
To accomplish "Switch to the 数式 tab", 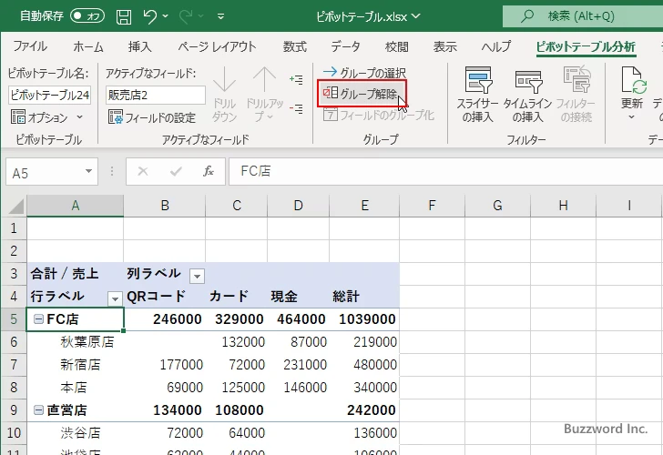I will coord(295,46).
